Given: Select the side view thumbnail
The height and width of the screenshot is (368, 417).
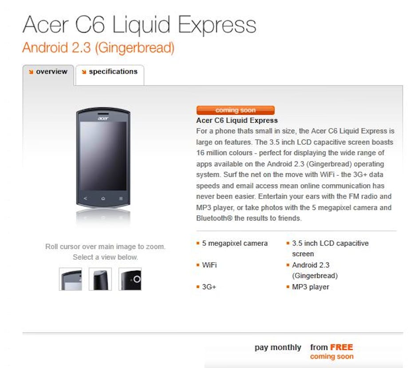Looking at the screenshot, I should (x=100, y=279).
